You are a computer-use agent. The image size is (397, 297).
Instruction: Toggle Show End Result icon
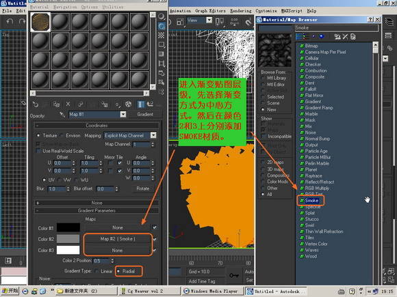pyautogui.click(x=141, y=104)
